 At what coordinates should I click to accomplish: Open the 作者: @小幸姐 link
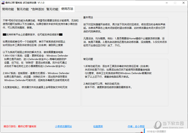[x=136, y=126]
